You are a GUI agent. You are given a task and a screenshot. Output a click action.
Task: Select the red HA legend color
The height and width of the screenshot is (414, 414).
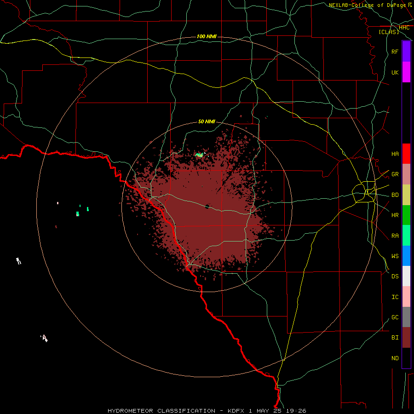[406, 154]
